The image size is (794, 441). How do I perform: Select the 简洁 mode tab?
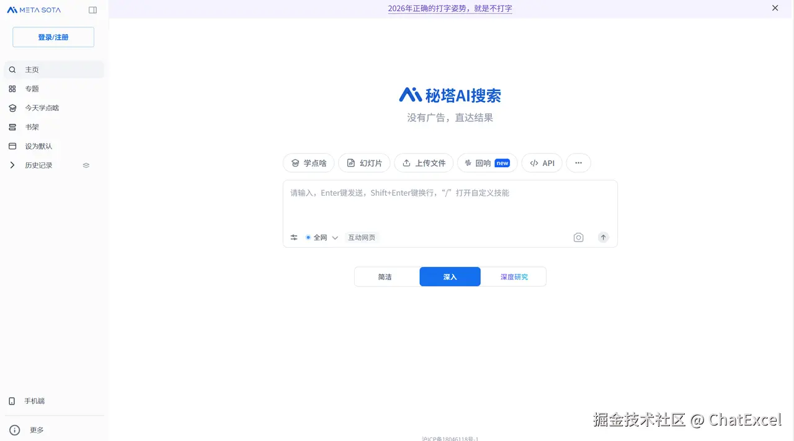pyautogui.click(x=385, y=277)
